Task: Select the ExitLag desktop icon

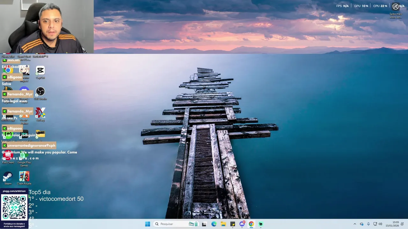Action: [x=40, y=114]
